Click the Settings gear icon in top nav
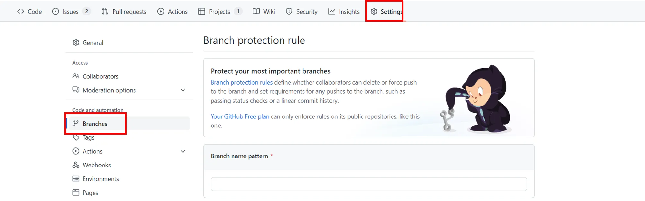Viewport: 645px width, 201px height. [x=374, y=12]
